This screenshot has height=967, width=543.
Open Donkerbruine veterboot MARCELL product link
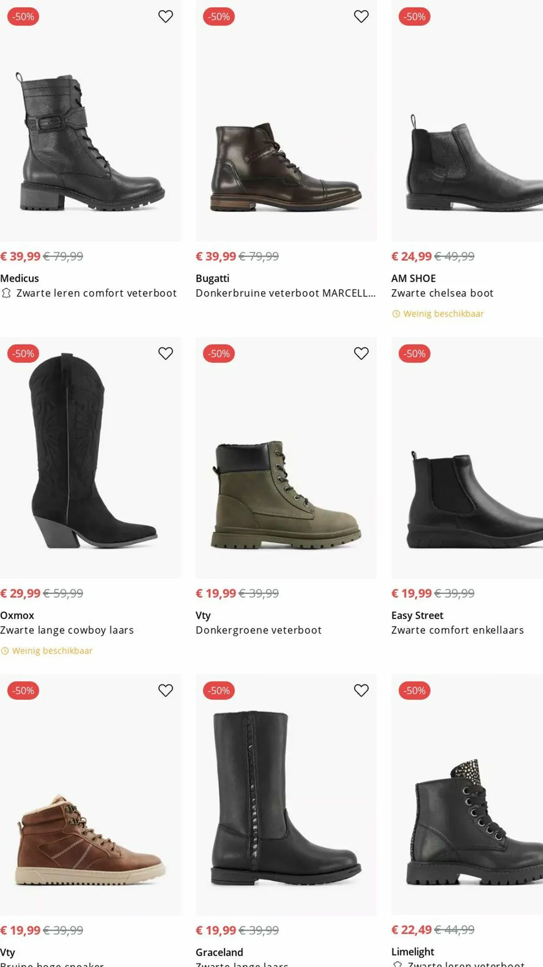click(285, 293)
